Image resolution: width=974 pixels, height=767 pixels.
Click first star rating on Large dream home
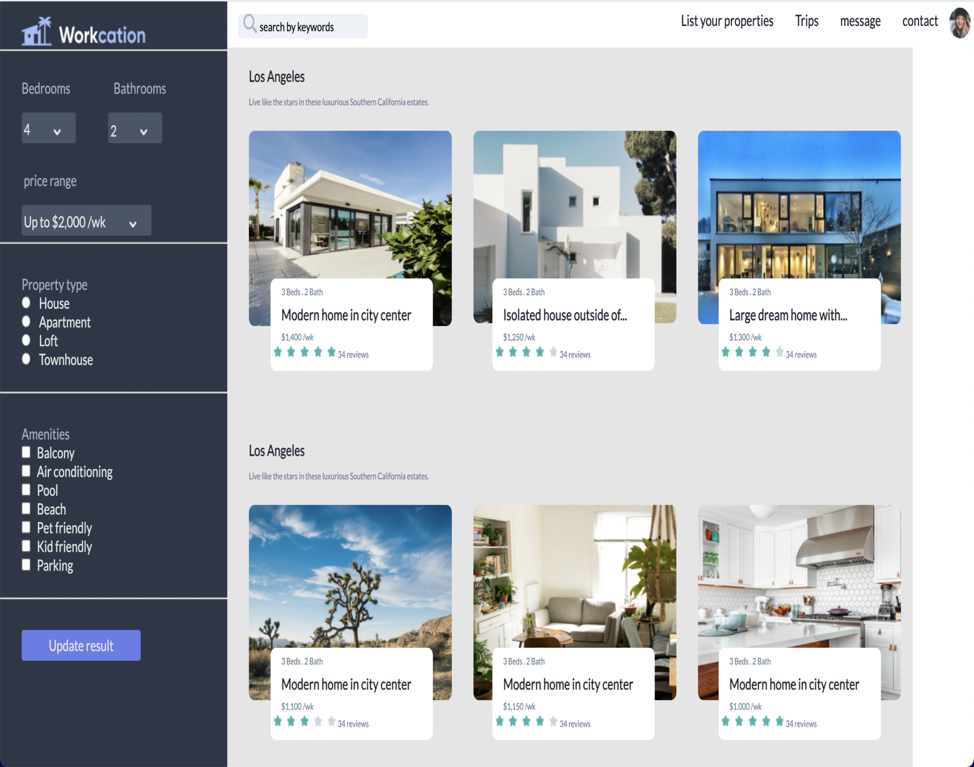click(726, 352)
